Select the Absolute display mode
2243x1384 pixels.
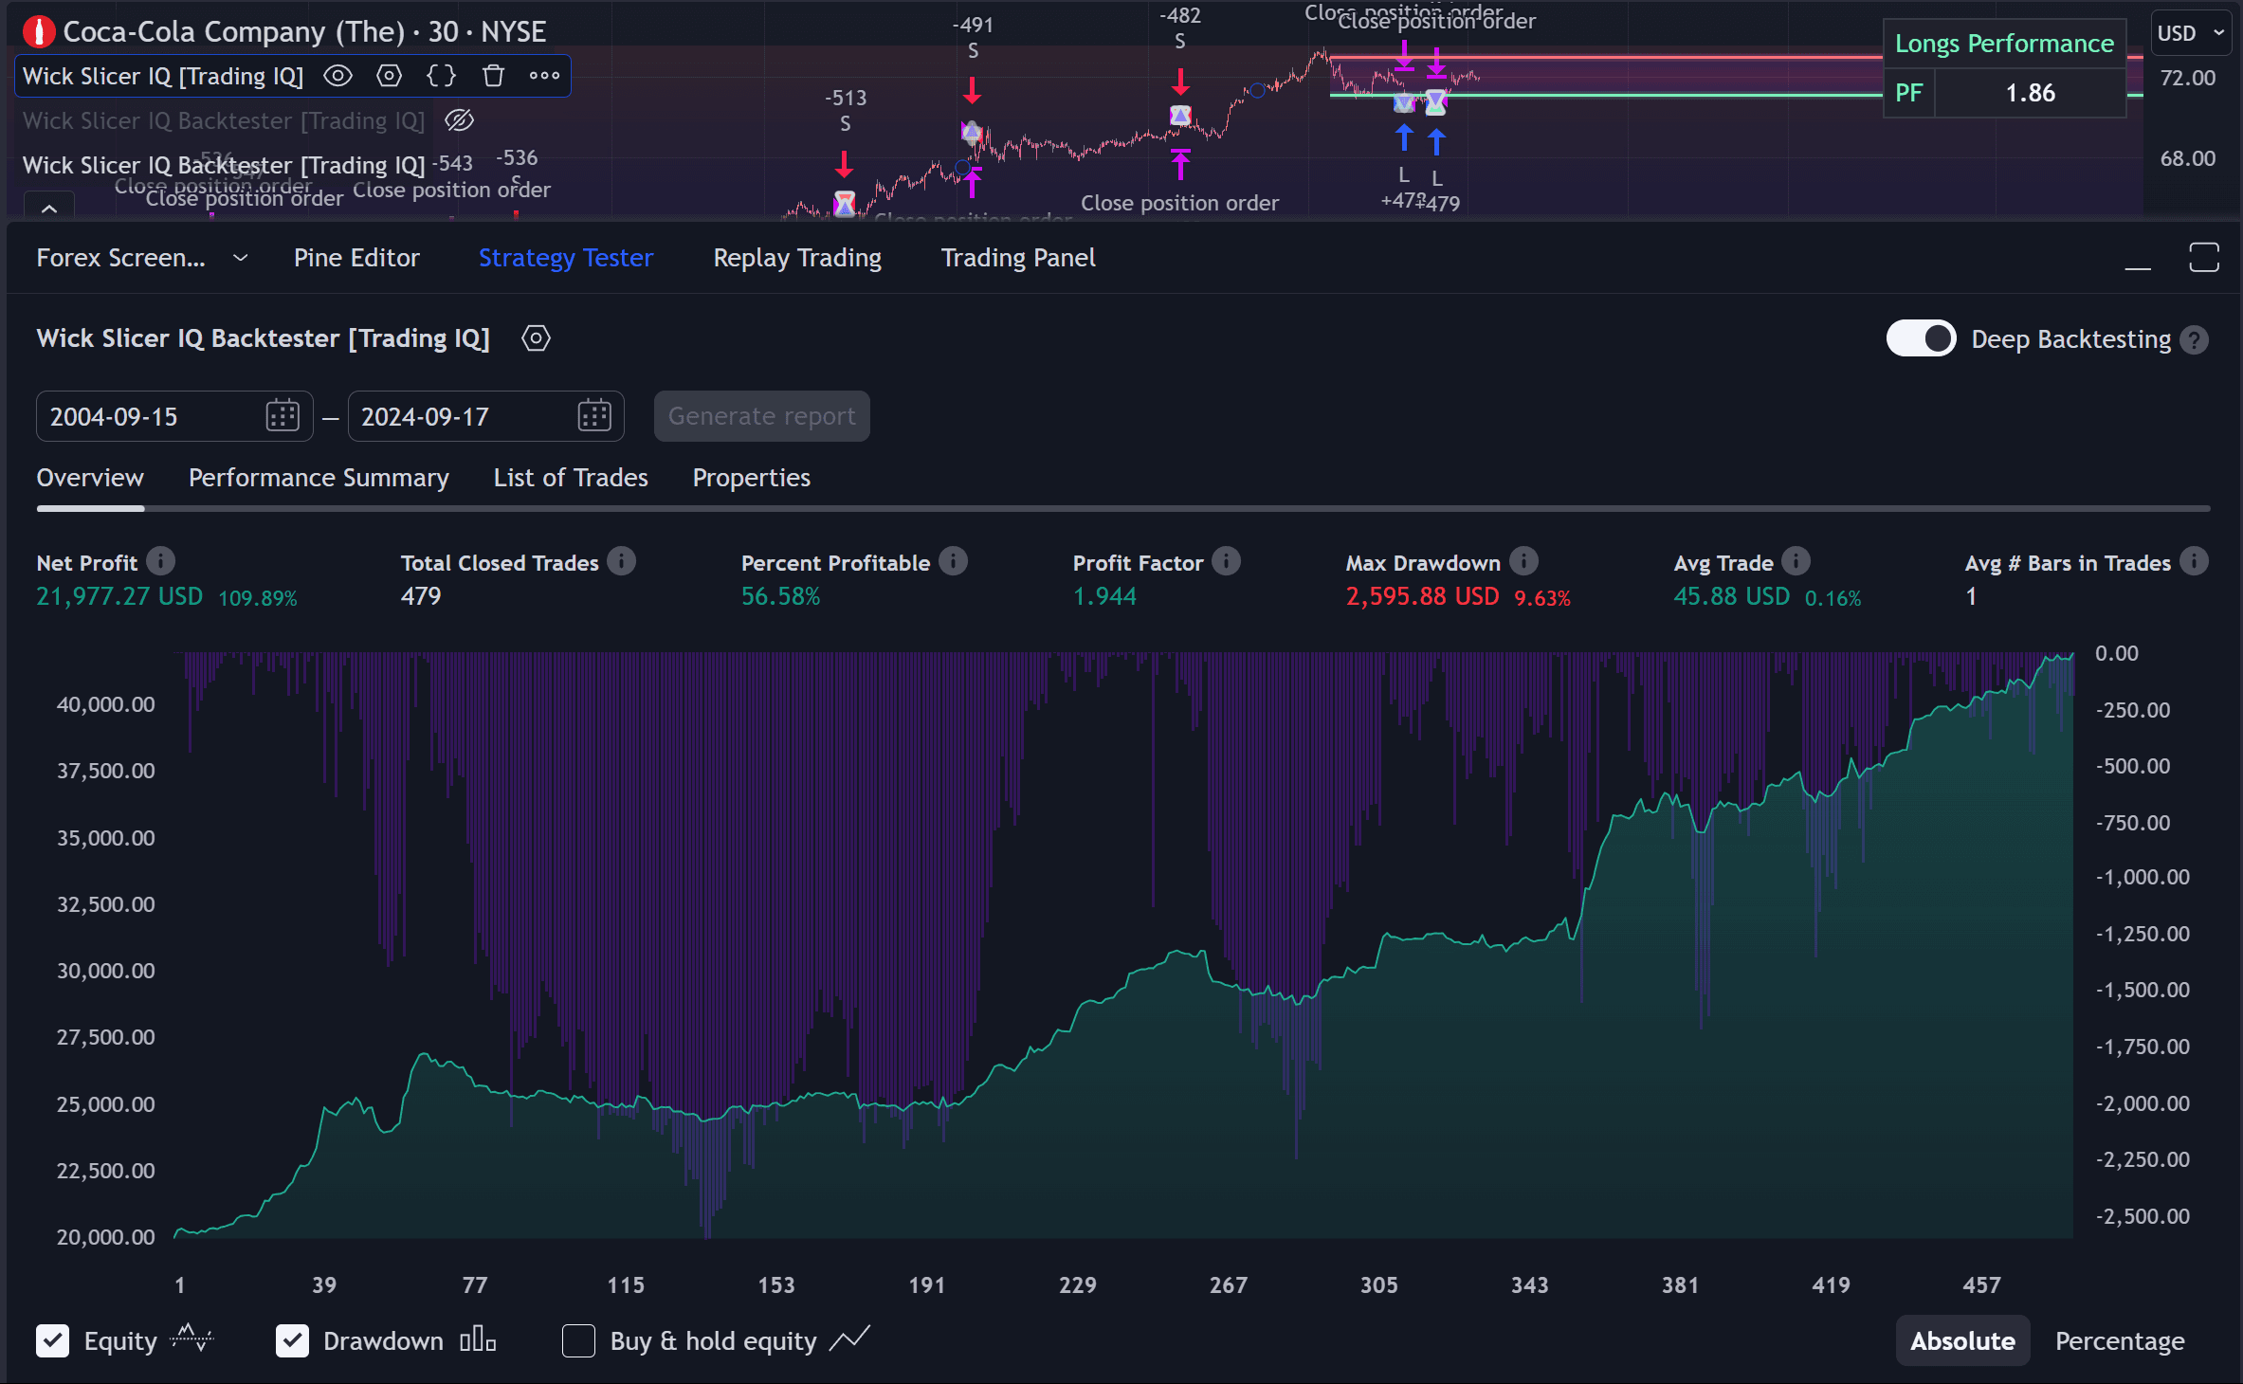click(1962, 1340)
